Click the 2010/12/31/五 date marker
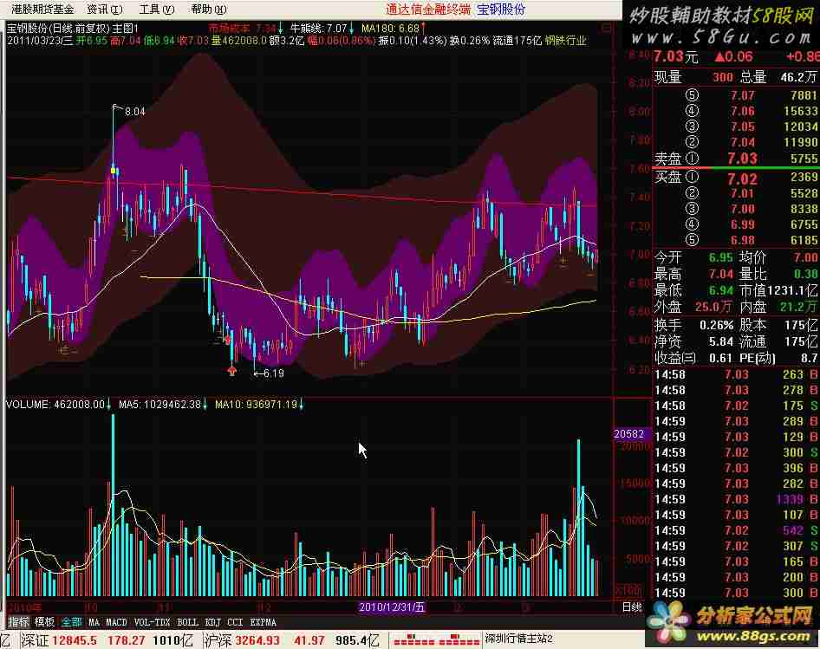 pyautogui.click(x=392, y=607)
